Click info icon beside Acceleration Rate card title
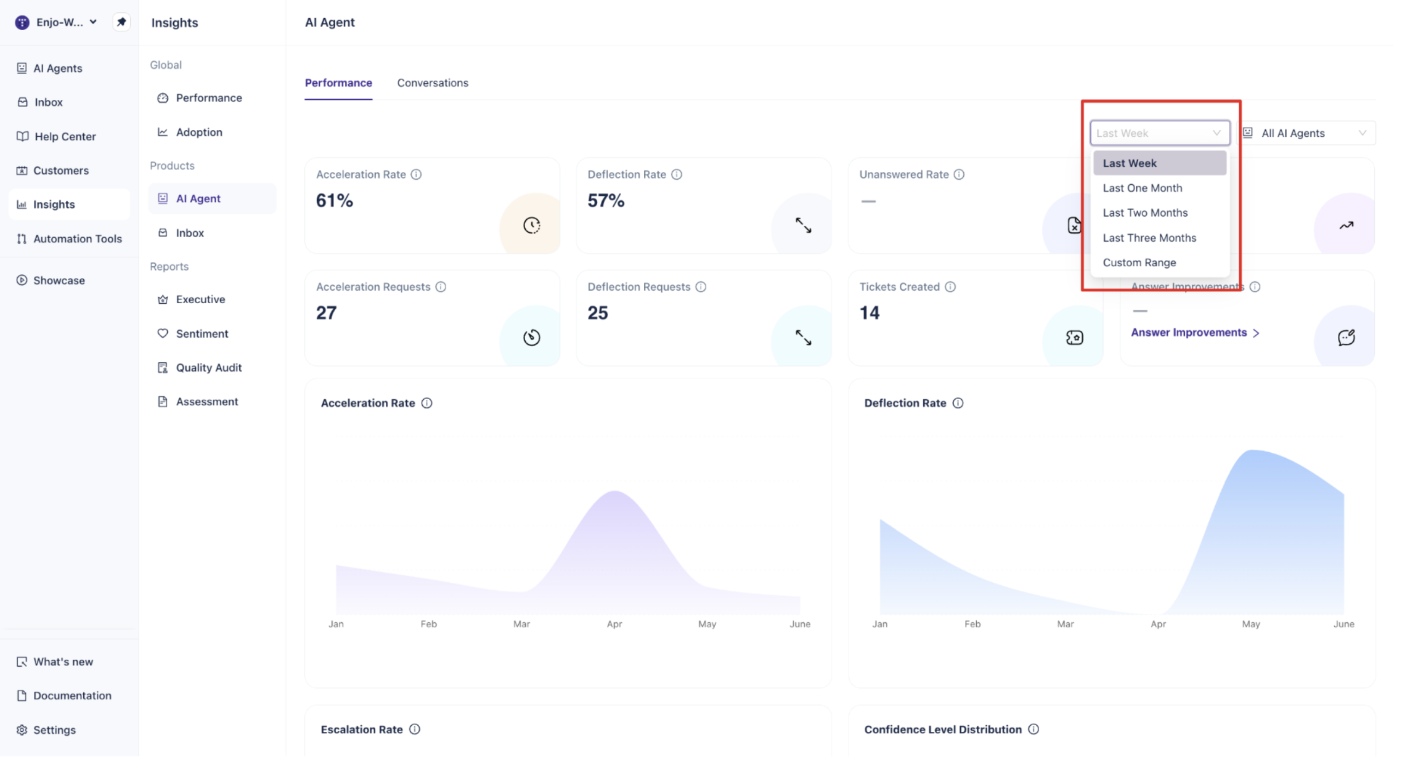This screenshot has width=1426, height=759. (417, 175)
